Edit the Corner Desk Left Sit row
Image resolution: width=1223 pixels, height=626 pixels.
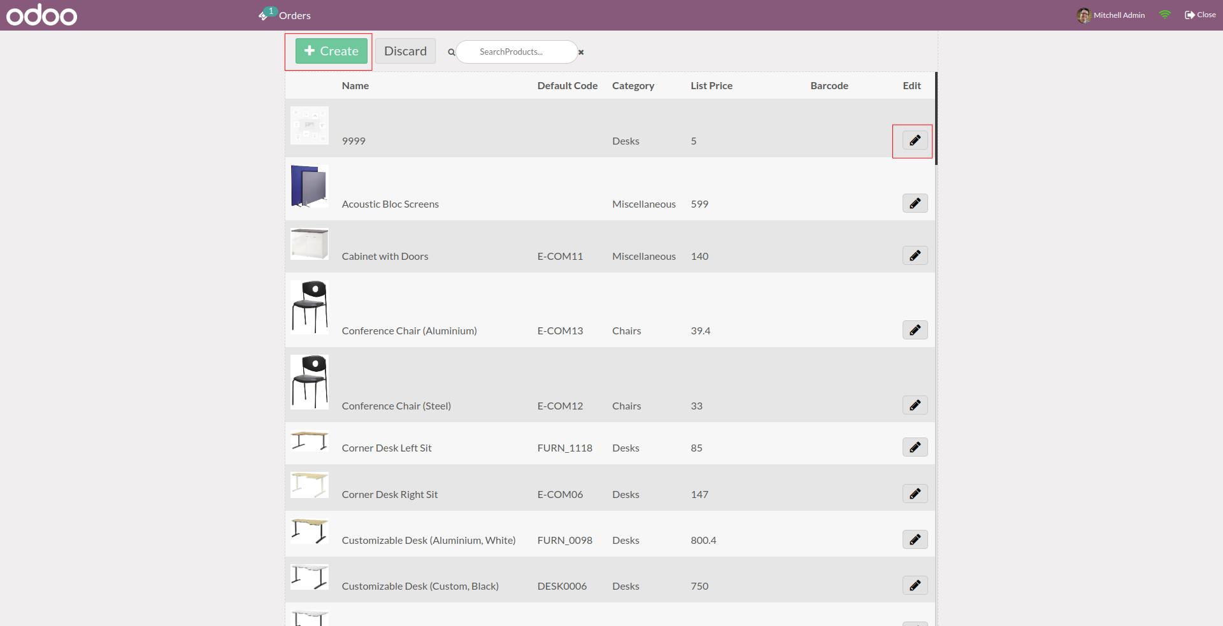(915, 447)
